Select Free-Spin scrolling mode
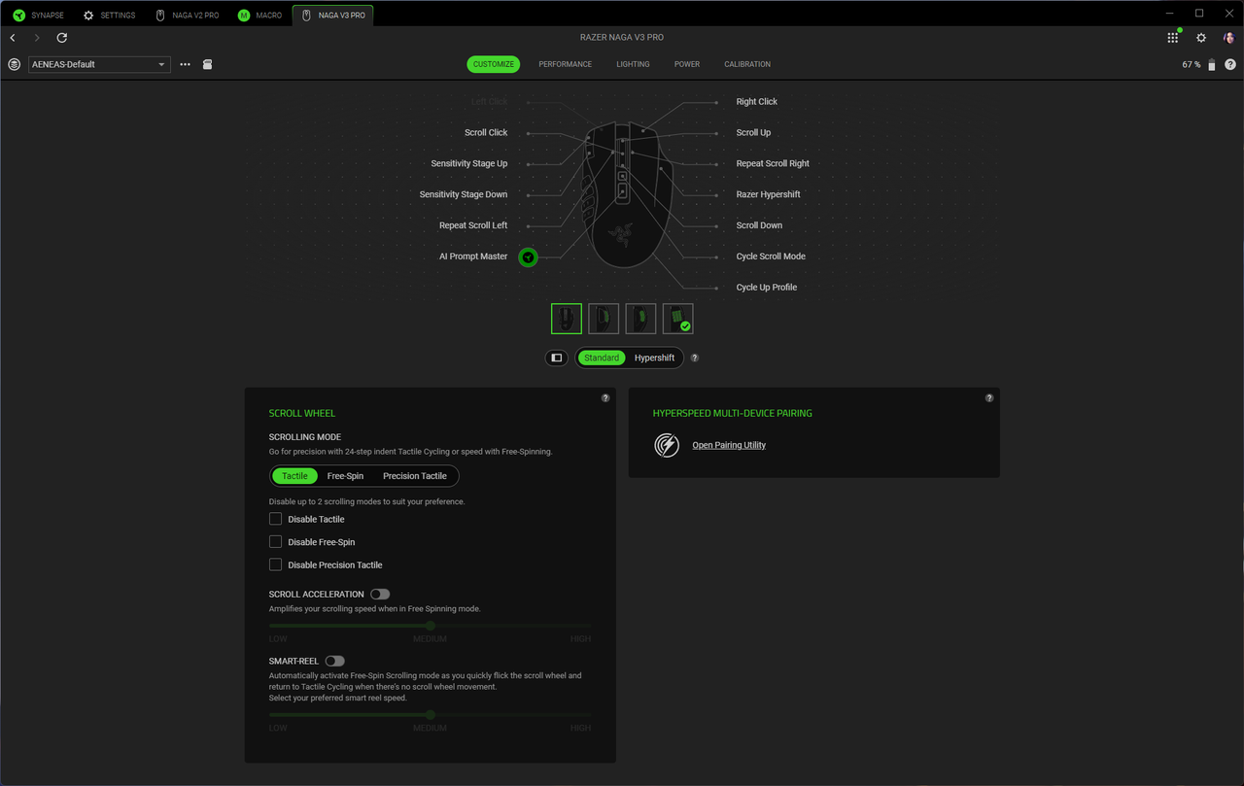 (345, 476)
